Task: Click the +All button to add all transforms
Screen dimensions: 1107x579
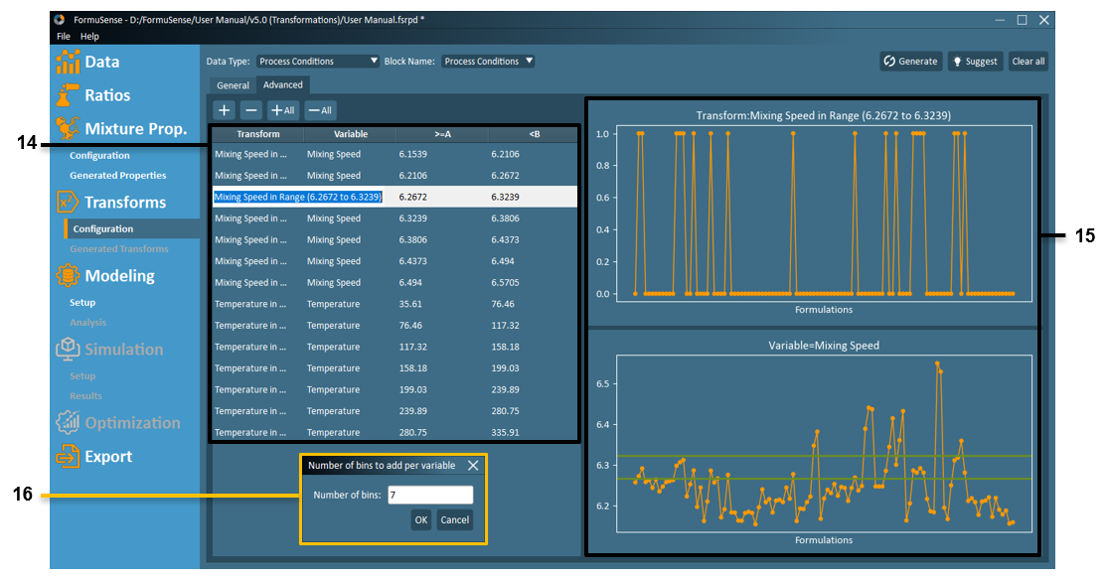Action: (281, 109)
